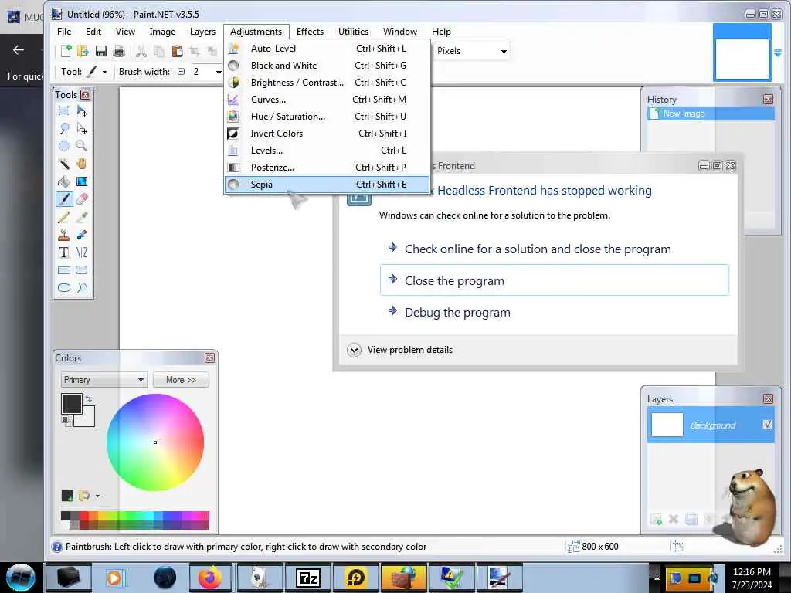
Task: Select the Rounded Rectangle tool
Action: point(82,269)
